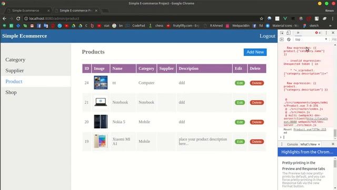
Task: Select the DevTools inspect element tool
Action: pyautogui.click(x=282, y=33)
